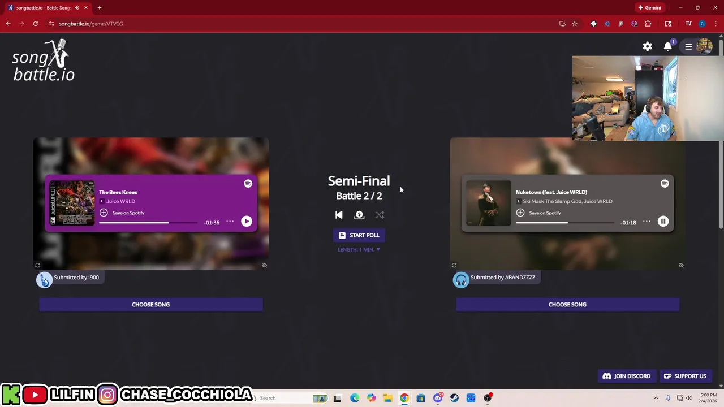Viewport: 724px width, 407px height.
Task: Choose the song submitted by ABANDZZZZ
Action: click(567, 304)
